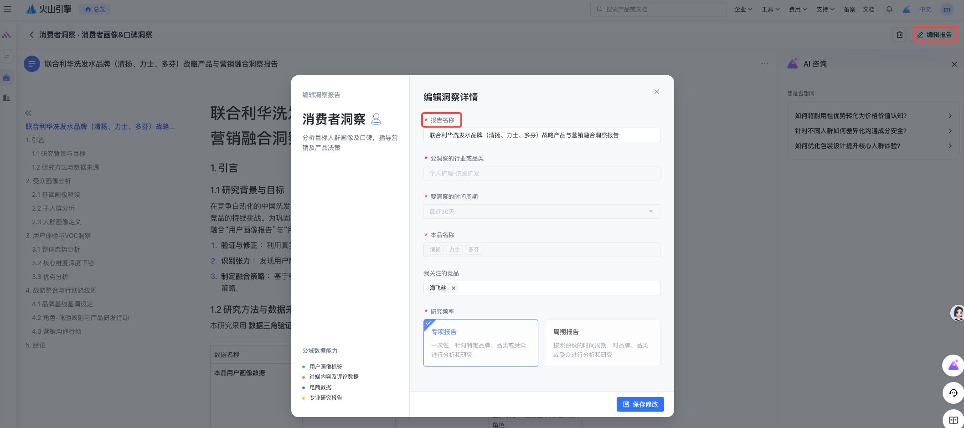Jump to outline item 1. 引言
Image resolution: width=964 pixels, height=428 pixels.
[x=35, y=140]
